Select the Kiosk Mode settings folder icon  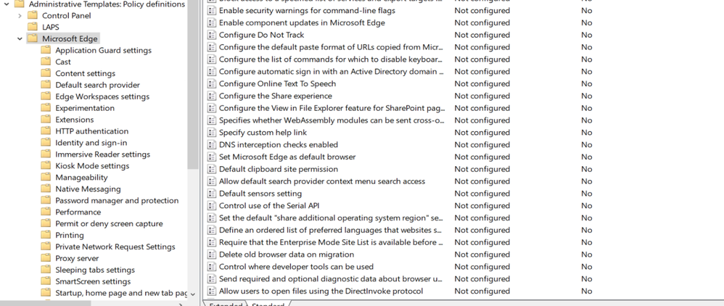(46, 165)
